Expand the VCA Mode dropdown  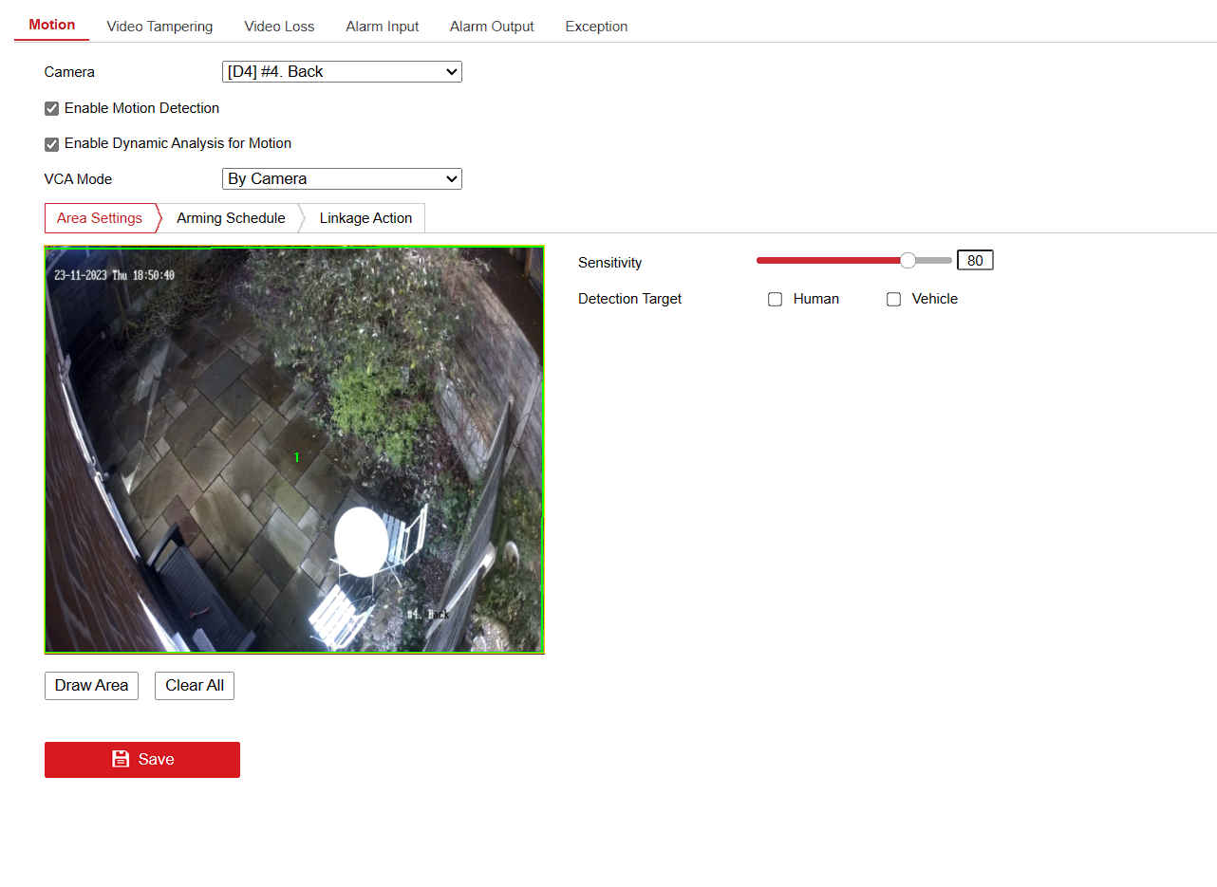click(x=341, y=179)
